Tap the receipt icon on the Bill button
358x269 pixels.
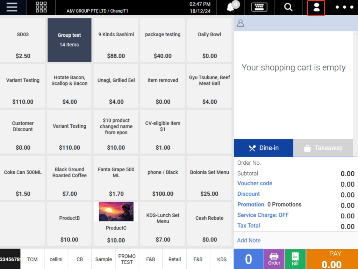[295, 256]
